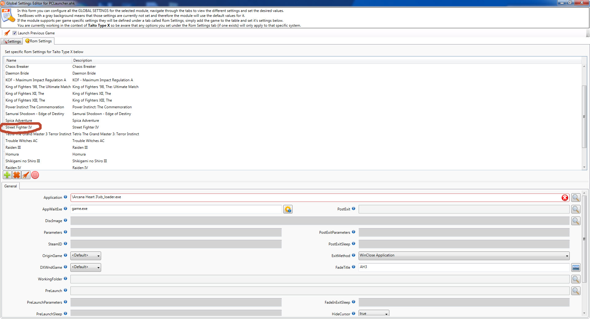
Task: Click the info icon next to PostExitSleep
Action: tap(354, 244)
